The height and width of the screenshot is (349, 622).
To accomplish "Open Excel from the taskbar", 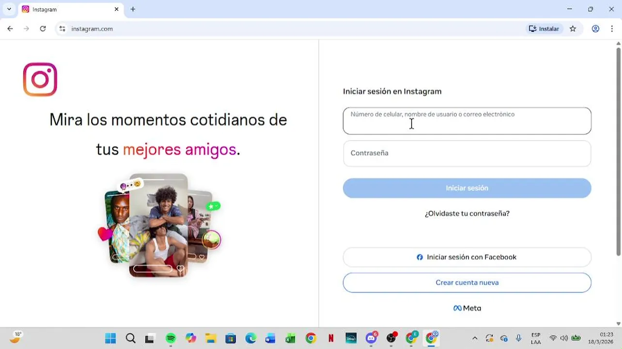I will [290, 338].
